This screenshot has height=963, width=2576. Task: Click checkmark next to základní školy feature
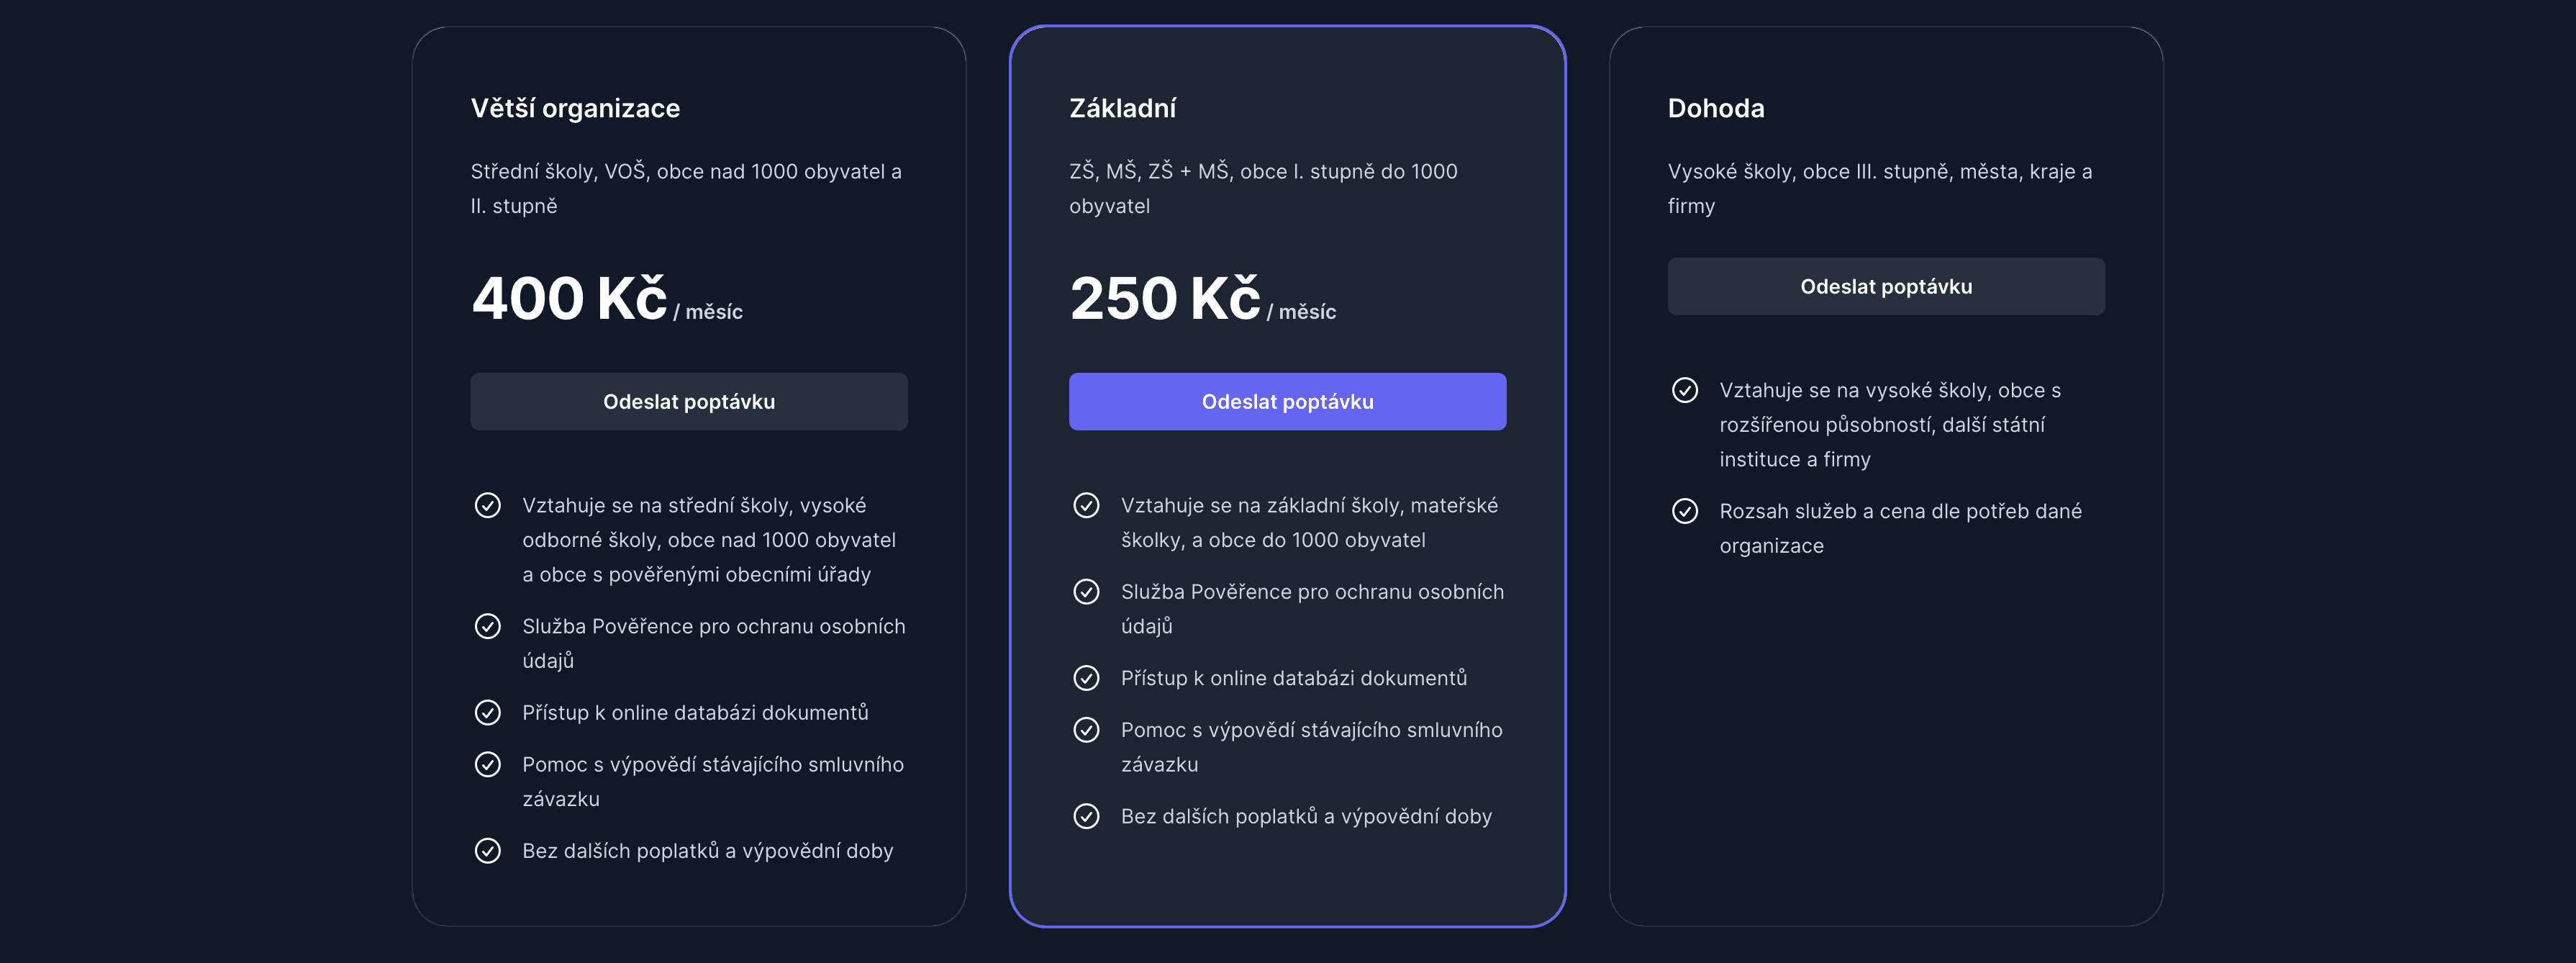click(x=1086, y=506)
